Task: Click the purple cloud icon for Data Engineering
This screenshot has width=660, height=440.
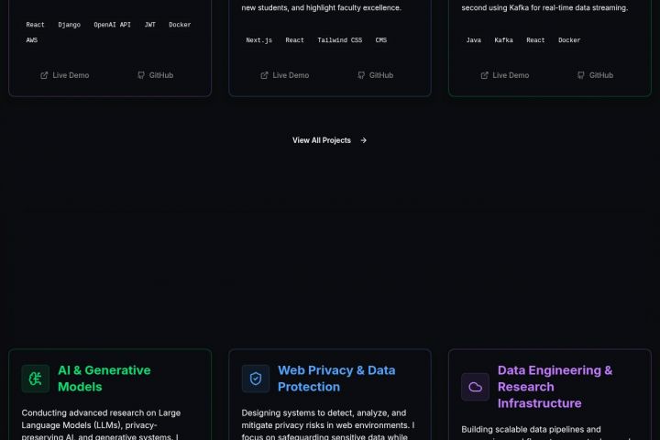Action: click(x=475, y=387)
